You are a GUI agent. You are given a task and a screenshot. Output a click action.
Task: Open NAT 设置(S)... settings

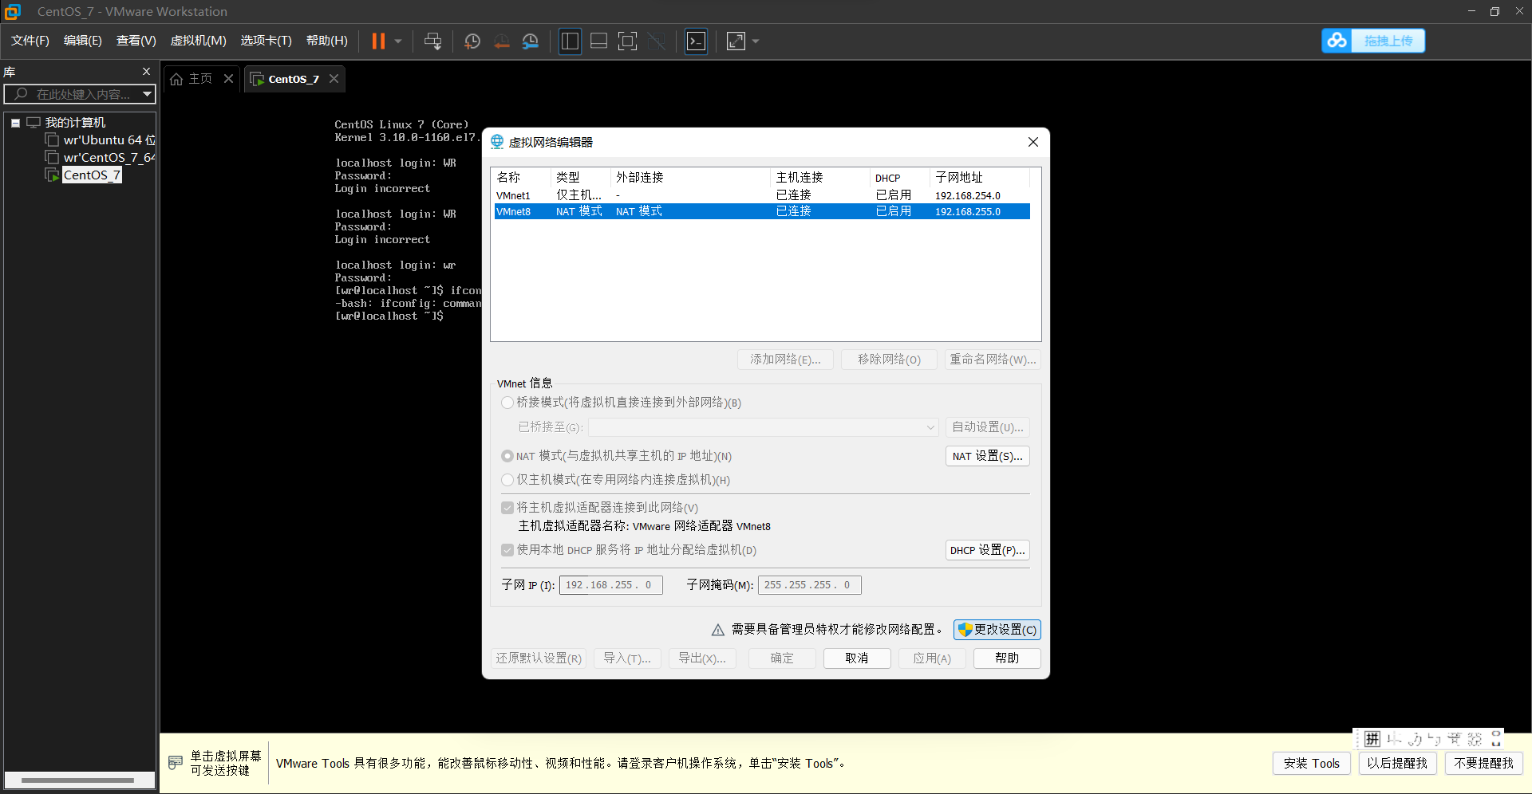[988, 456]
